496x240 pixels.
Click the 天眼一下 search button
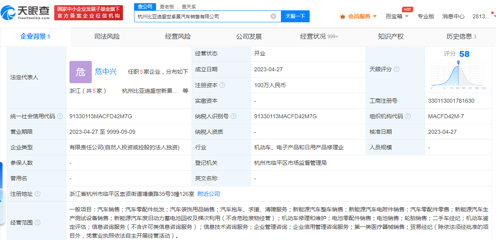pyautogui.click(x=295, y=16)
